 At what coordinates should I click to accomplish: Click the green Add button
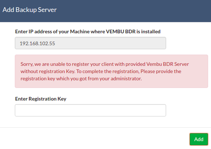[199, 139]
